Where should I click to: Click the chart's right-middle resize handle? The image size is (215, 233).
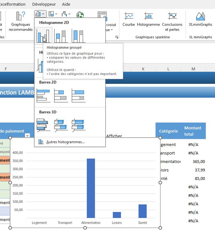[x=160, y=183]
